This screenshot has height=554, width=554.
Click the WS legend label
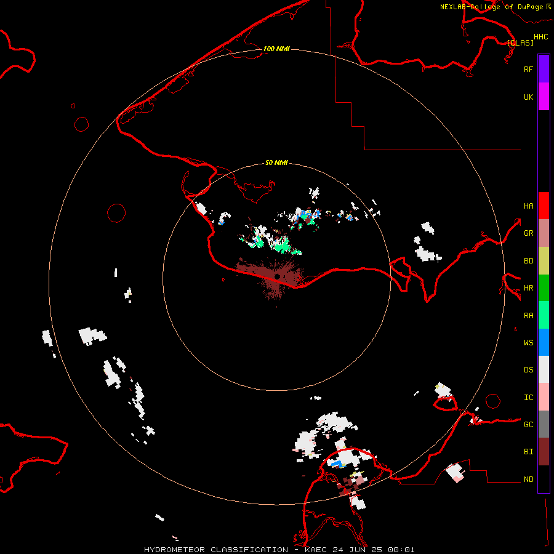[528, 342]
